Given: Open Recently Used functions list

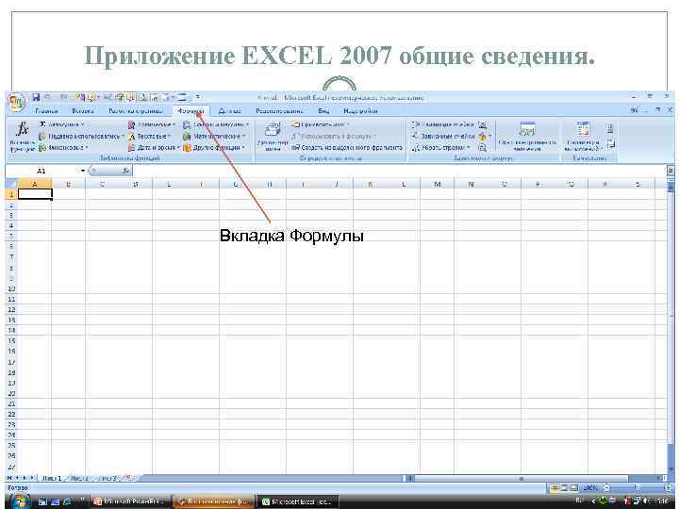Looking at the screenshot, I should coord(81,137).
